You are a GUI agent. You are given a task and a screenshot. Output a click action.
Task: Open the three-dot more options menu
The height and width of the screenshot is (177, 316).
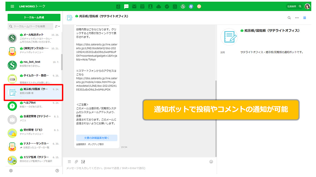[297, 18]
